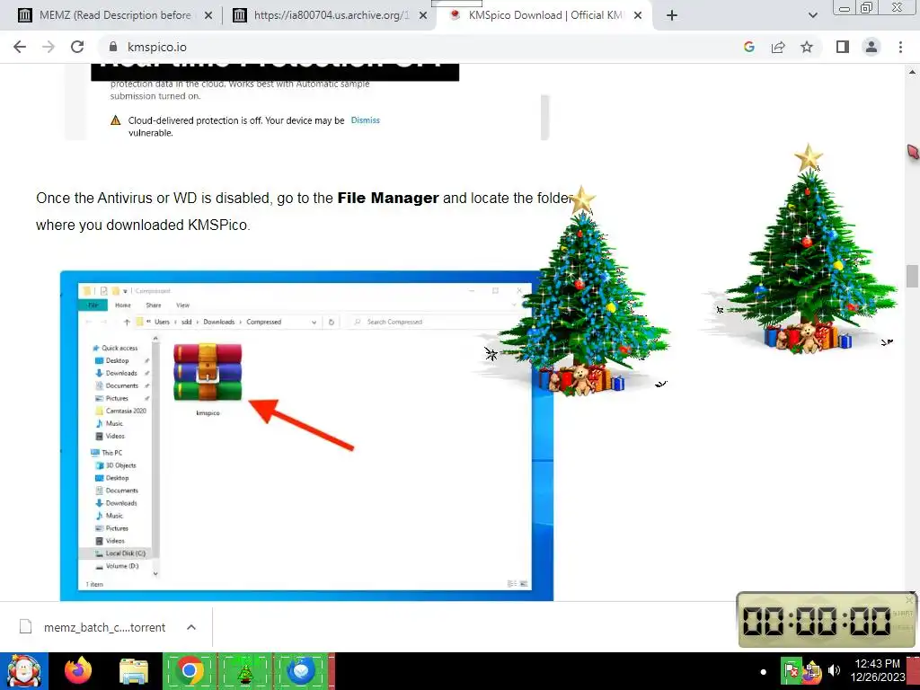This screenshot has width=920, height=690.
Task: Start the stopwatch timer
Action: [902, 613]
